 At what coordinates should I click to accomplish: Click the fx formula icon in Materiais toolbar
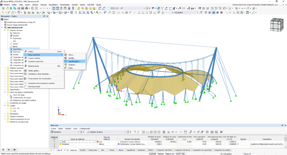coord(194,132)
